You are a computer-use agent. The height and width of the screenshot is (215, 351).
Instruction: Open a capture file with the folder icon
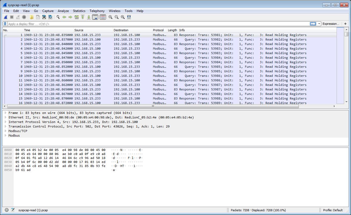(x=32, y=17)
